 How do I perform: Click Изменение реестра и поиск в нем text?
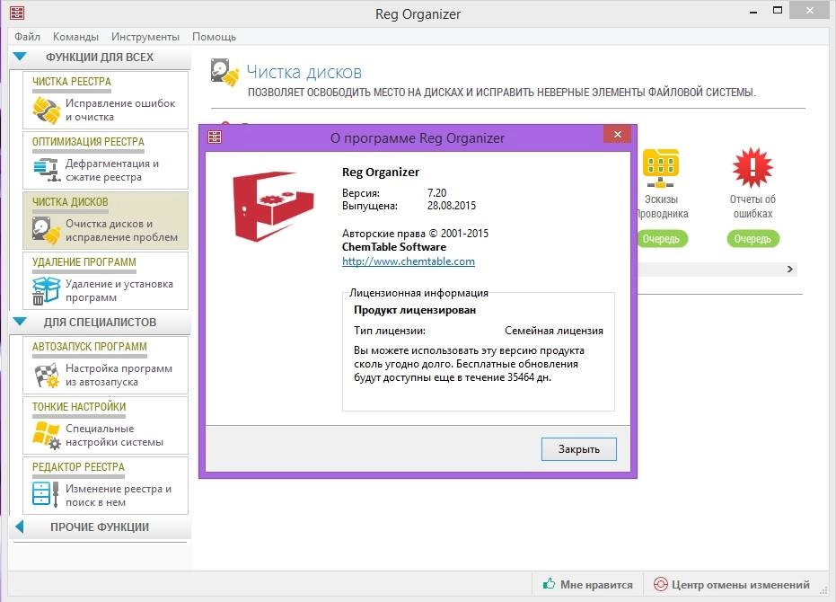[119, 495]
